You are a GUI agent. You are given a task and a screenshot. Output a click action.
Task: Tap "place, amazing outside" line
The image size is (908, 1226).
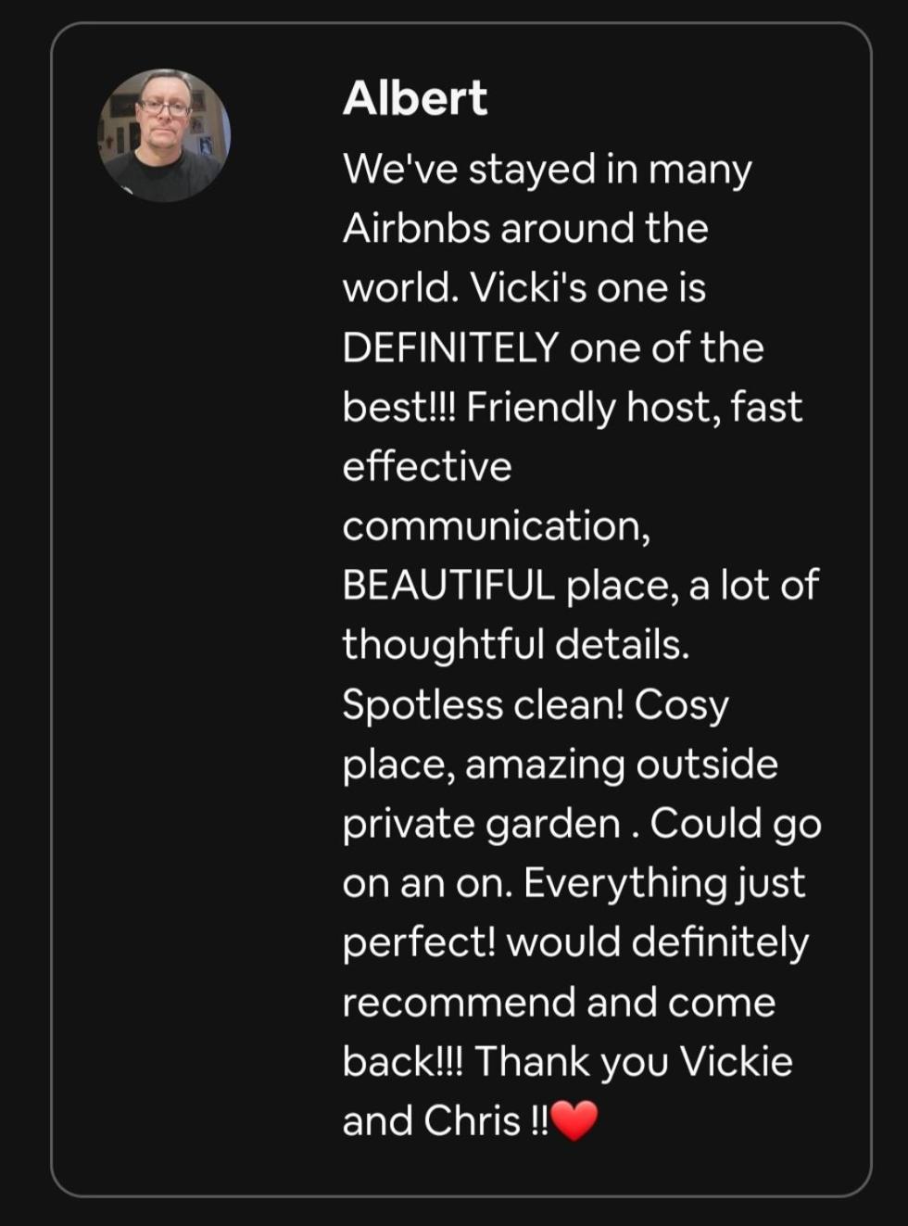click(x=561, y=765)
